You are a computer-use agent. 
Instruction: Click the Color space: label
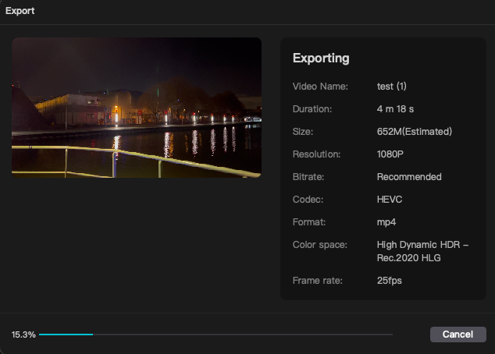tap(320, 245)
